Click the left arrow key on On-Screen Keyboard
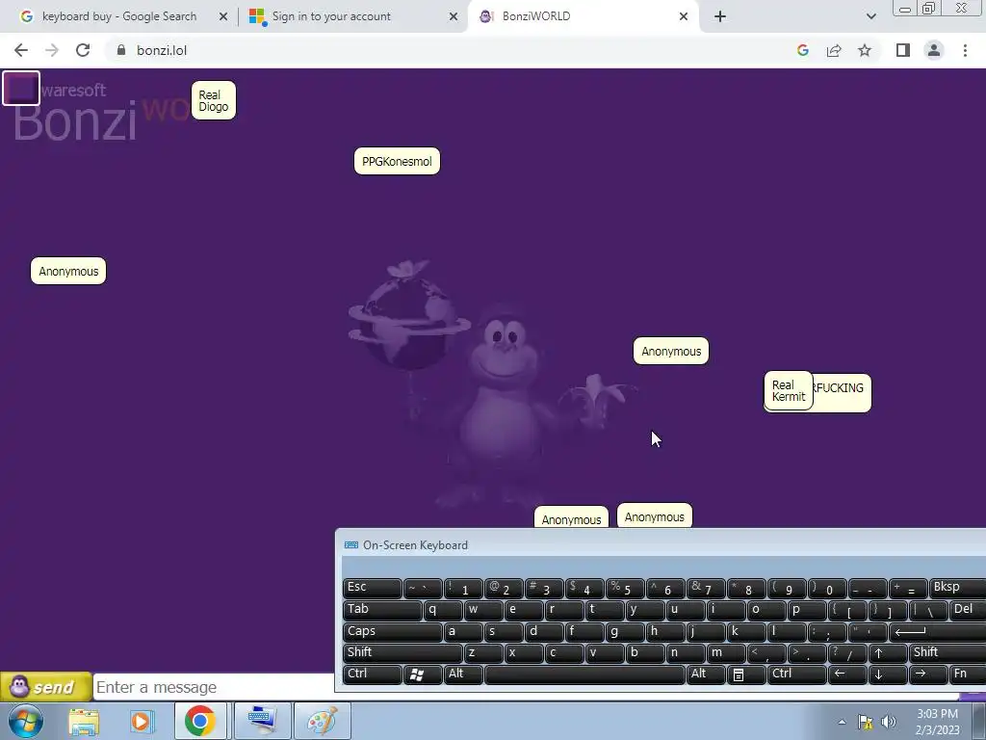The height and width of the screenshot is (740, 986). (846, 674)
